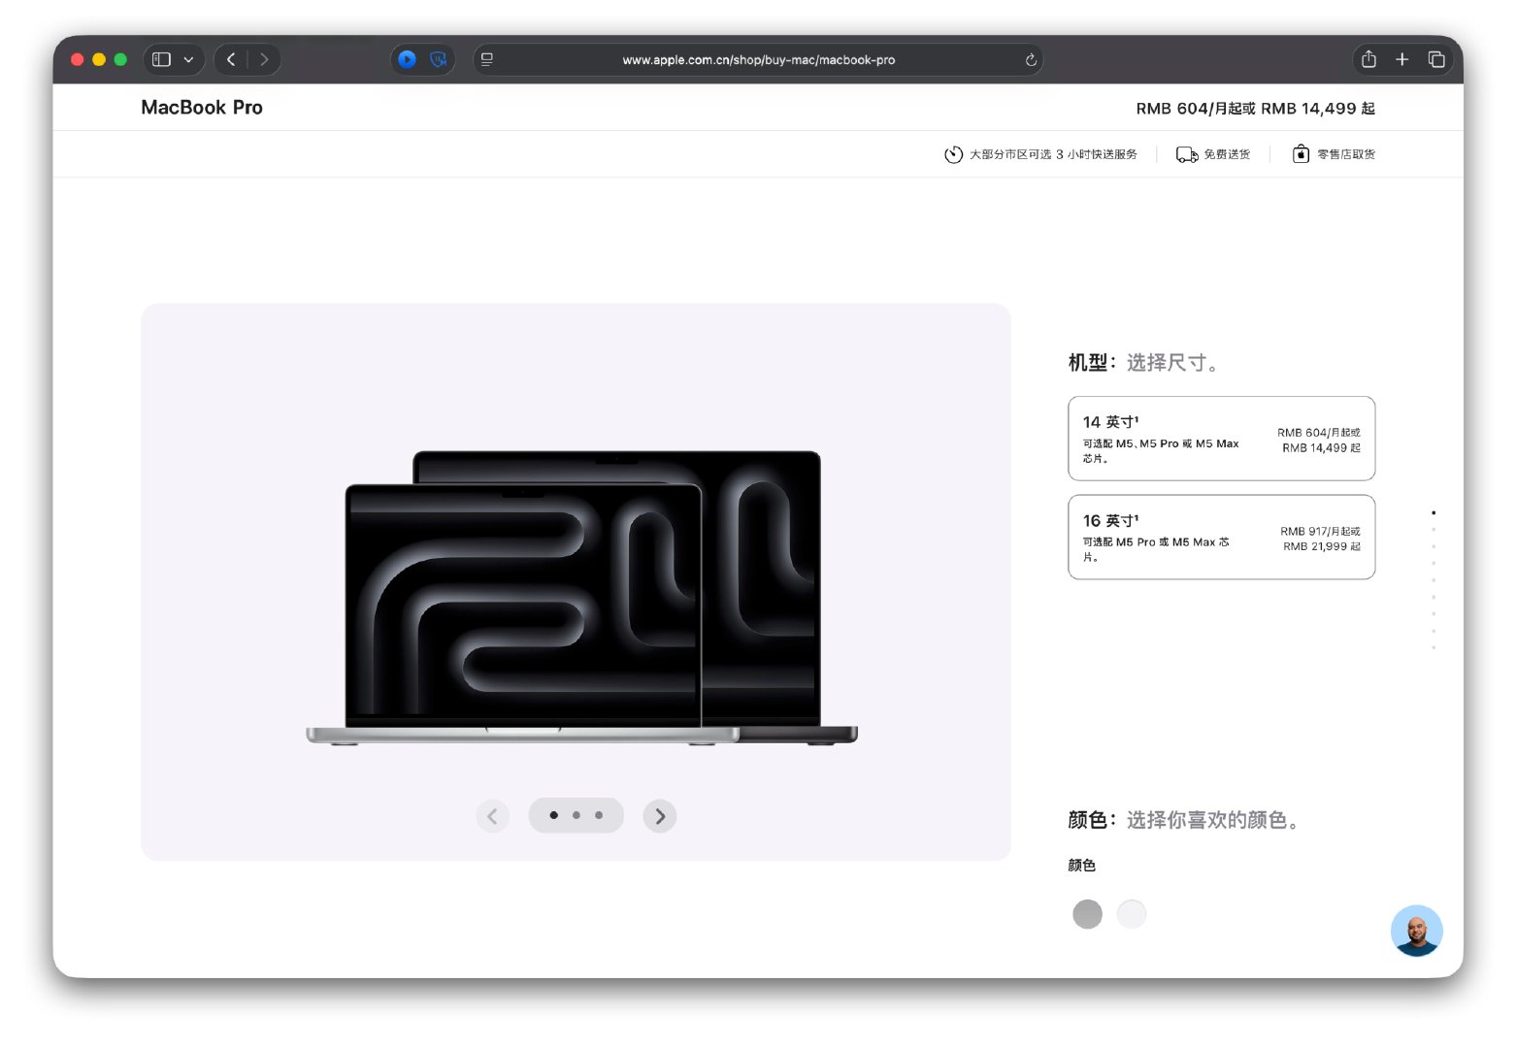Select the 16 英寸 model option
The height and width of the screenshot is (1048, 1516).
(1221, 538)
